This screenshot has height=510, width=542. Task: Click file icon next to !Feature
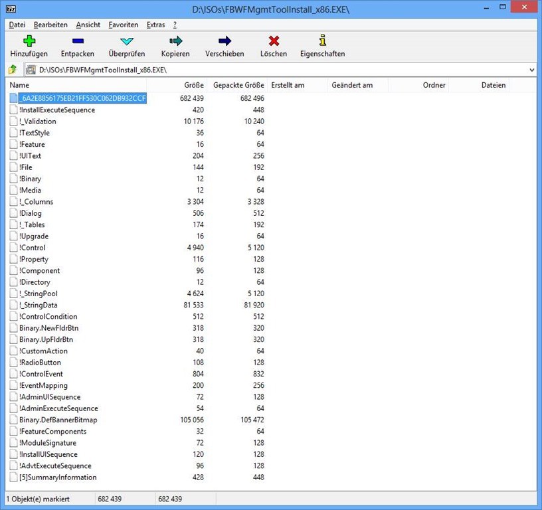coord(13,144)
